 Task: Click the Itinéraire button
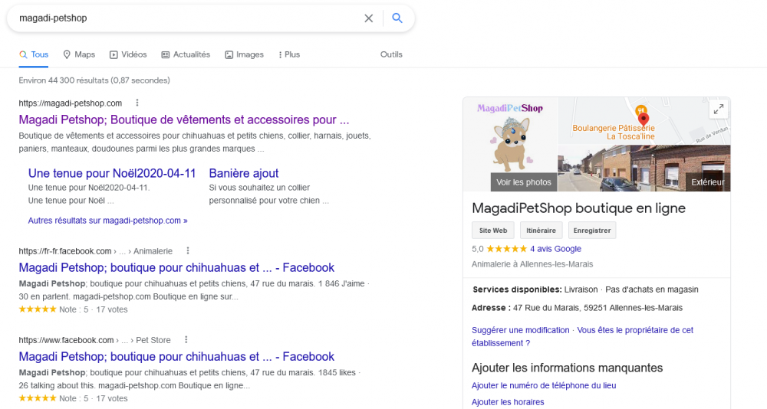[x=541, y=231]
